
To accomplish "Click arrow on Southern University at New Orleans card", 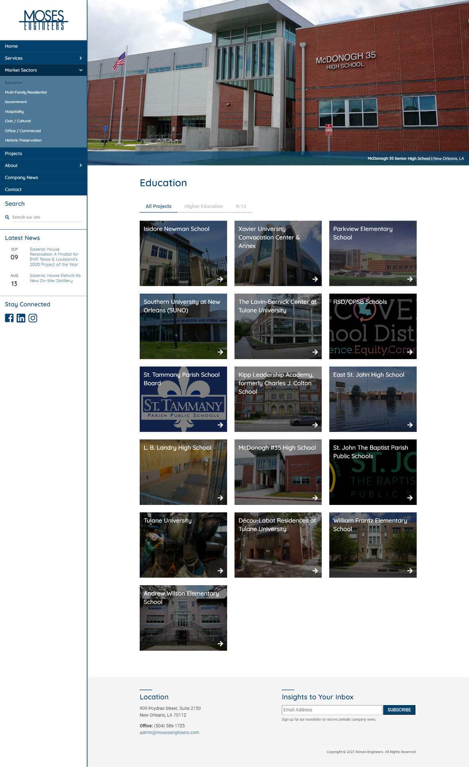I will coord(220,352).
